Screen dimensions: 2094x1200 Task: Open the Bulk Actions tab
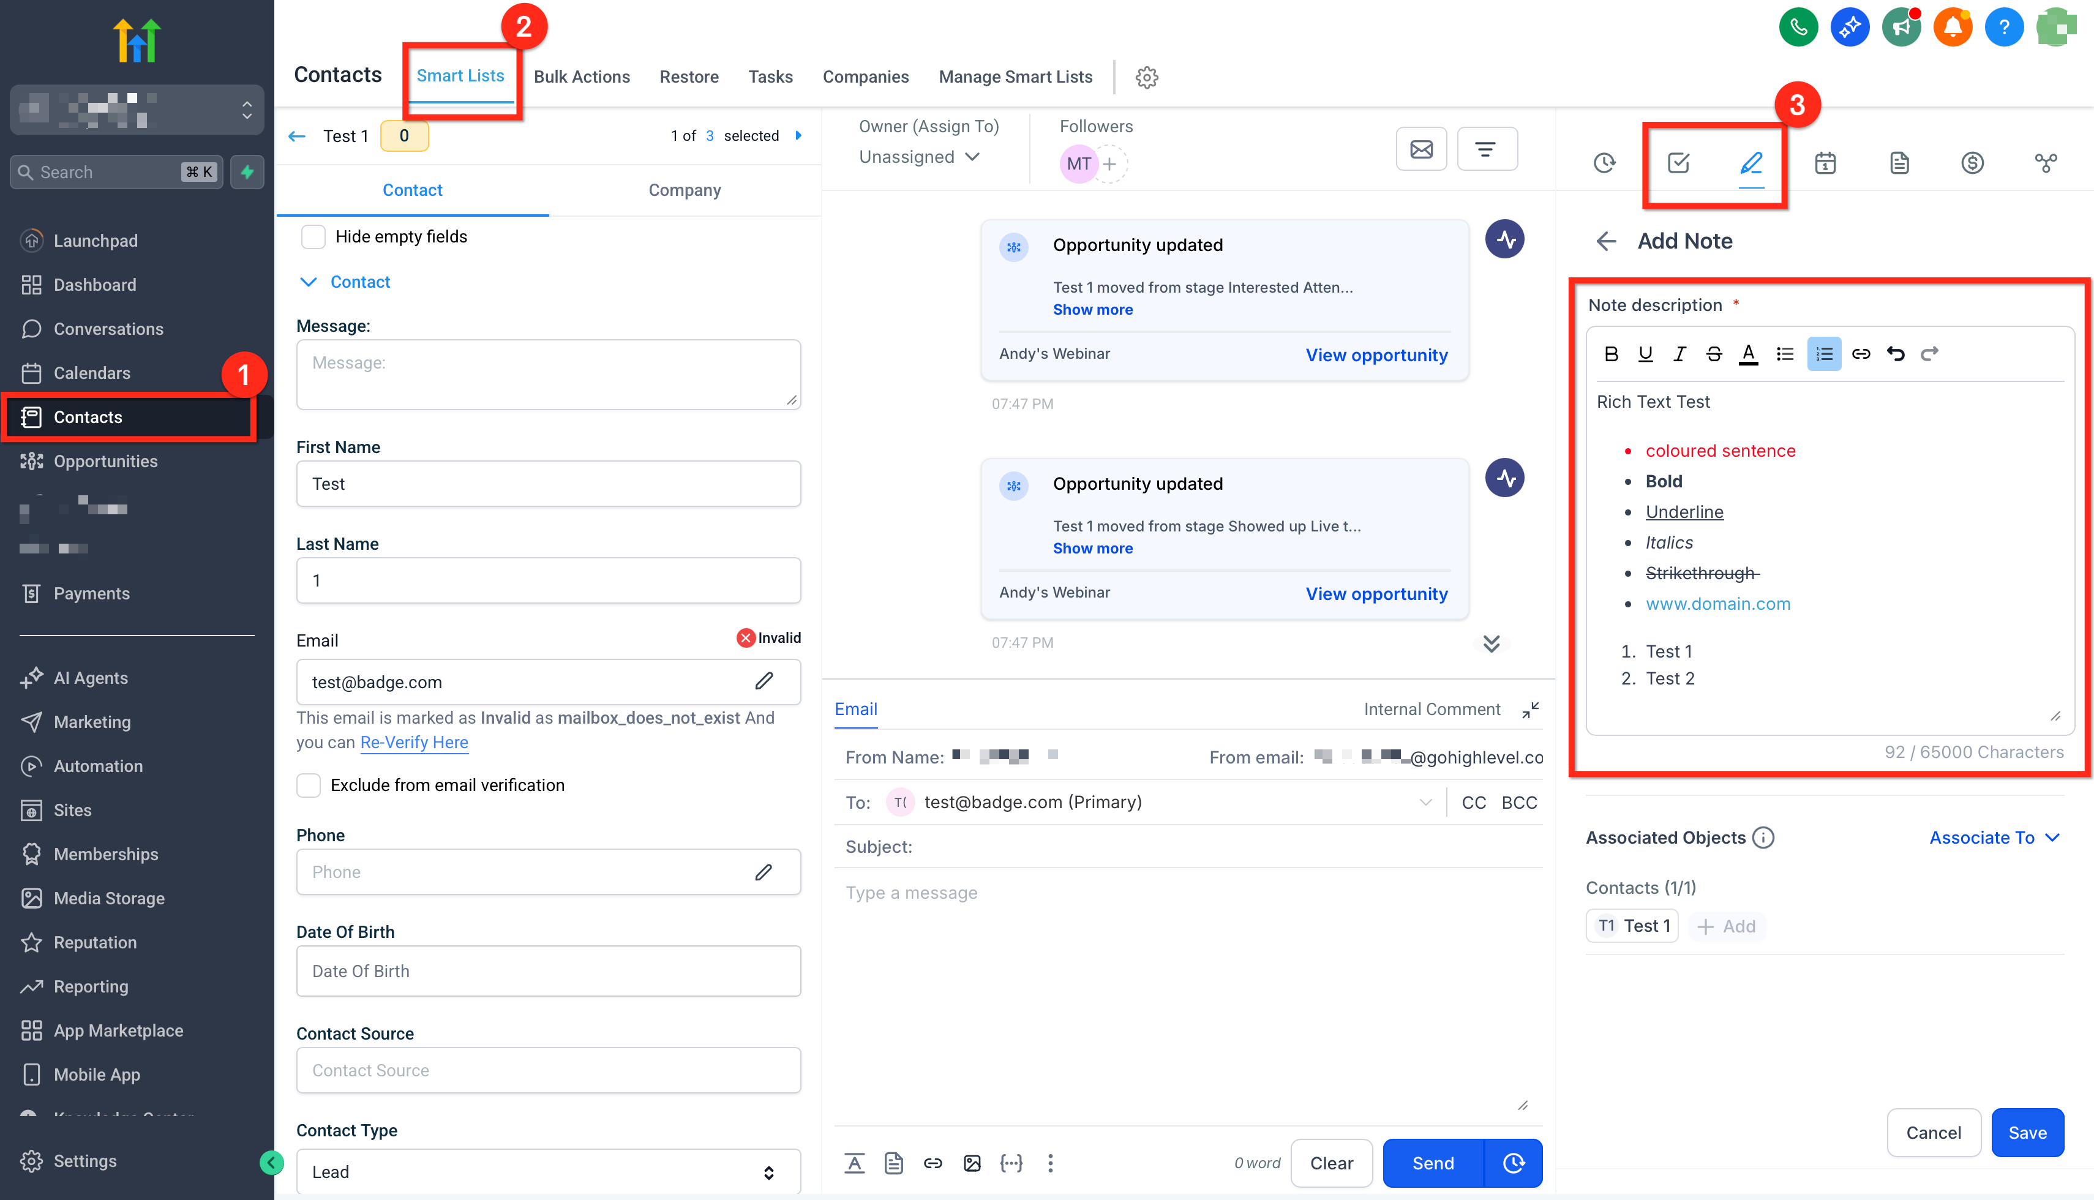point(581,77)
